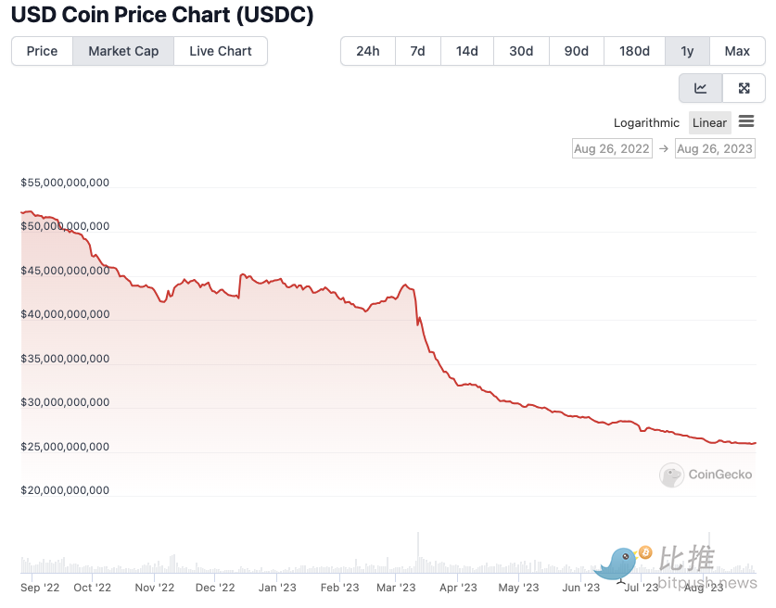This screenshot has height=608, width=776.
Task: Switch to line chart view icon
Action: tap(701, 88)
